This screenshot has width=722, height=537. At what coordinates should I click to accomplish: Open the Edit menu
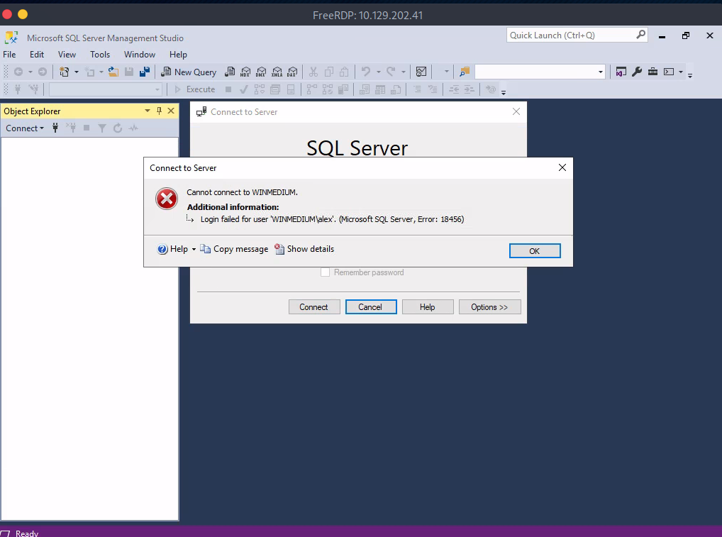coord(37,55)
